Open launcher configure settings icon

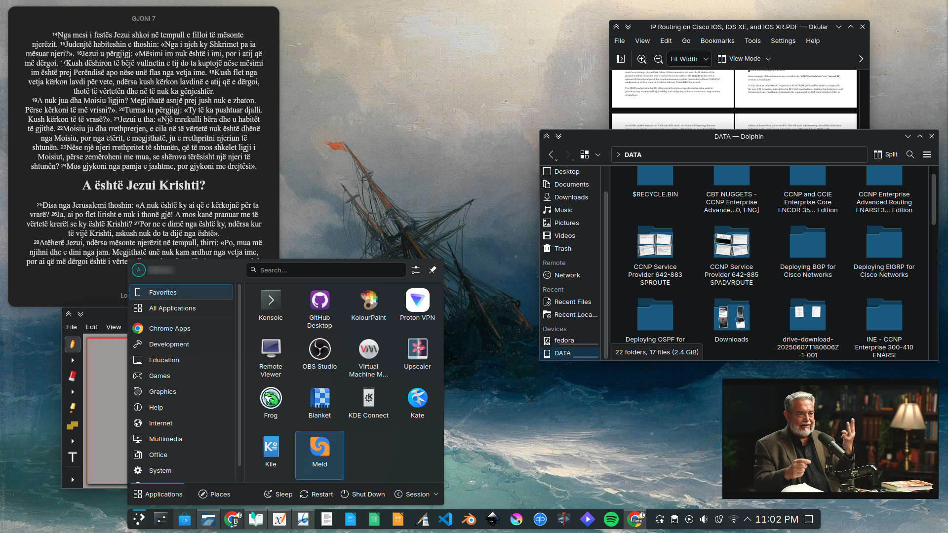(416, 270)
